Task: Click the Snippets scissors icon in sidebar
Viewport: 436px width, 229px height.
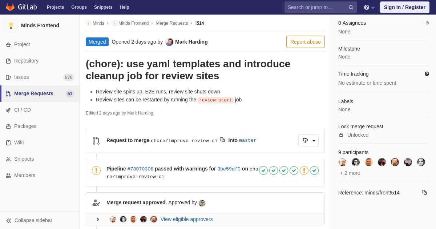Action: 8,159
